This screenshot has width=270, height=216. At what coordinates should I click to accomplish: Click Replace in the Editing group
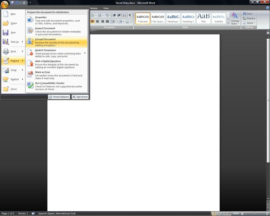coord(249,18)
